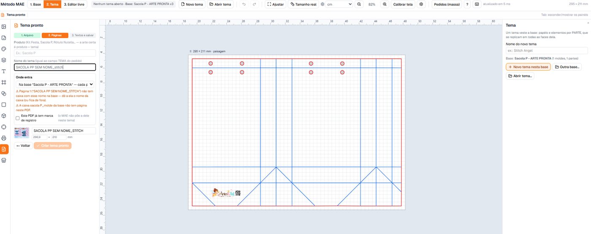This screenshot has height=234, width=591.
Task: Open the color palette sidebar icon
Action: (4, 49)
